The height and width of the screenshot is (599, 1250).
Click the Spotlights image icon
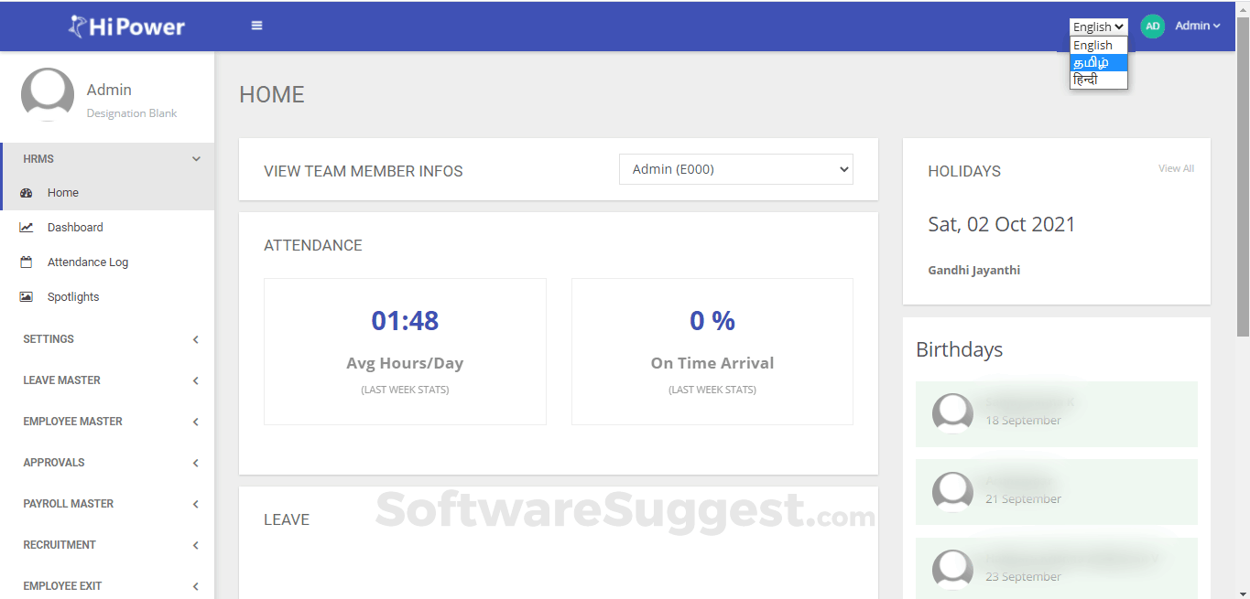pyautogui.click(x=27, y=297)
